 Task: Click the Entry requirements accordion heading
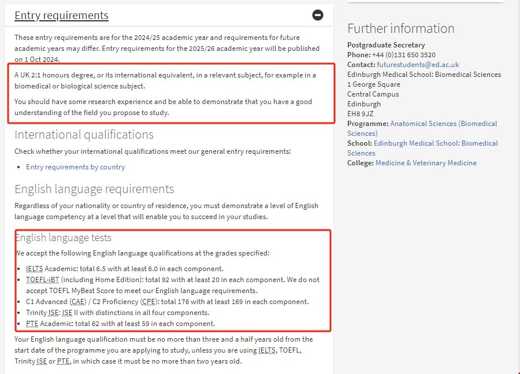tap(61, 15)
